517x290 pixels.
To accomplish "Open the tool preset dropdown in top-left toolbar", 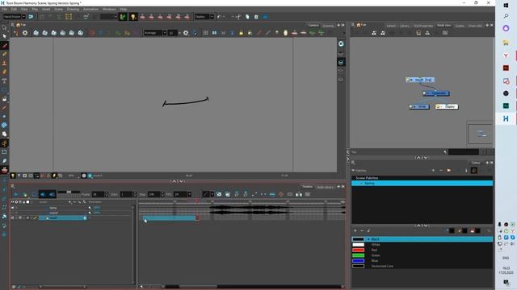I will (23, 17).
